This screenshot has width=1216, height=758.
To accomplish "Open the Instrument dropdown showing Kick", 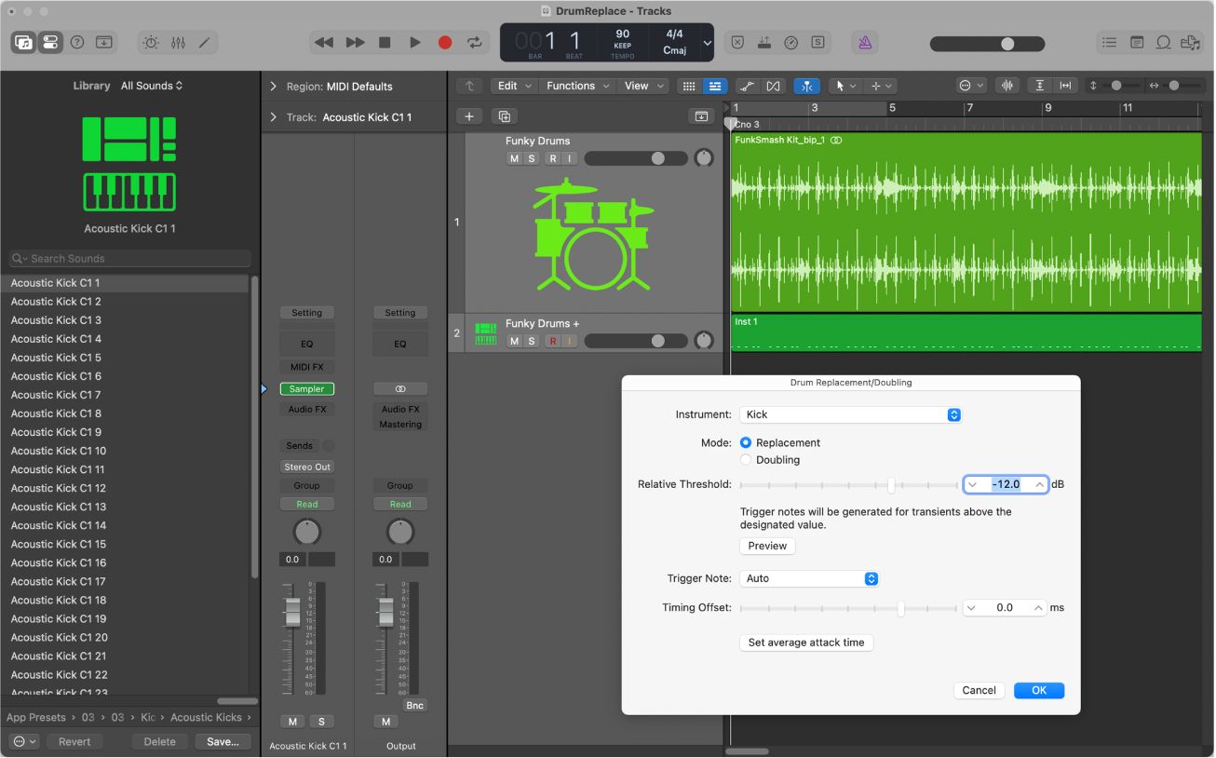I will click(849, 413).
